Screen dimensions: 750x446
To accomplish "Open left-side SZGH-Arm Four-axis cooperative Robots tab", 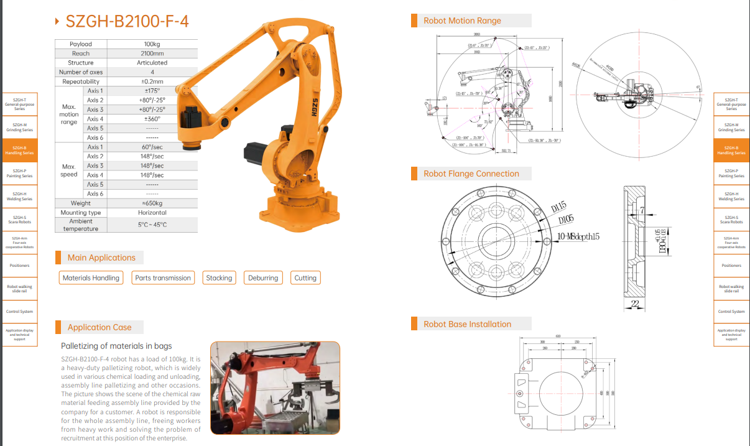I will [x=19, y=242].
